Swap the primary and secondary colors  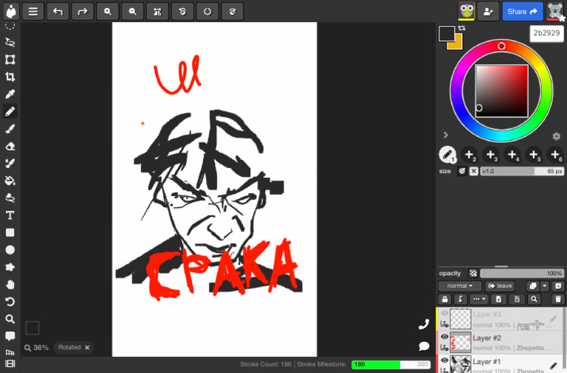pyautogui.click(x=461, y=28)
